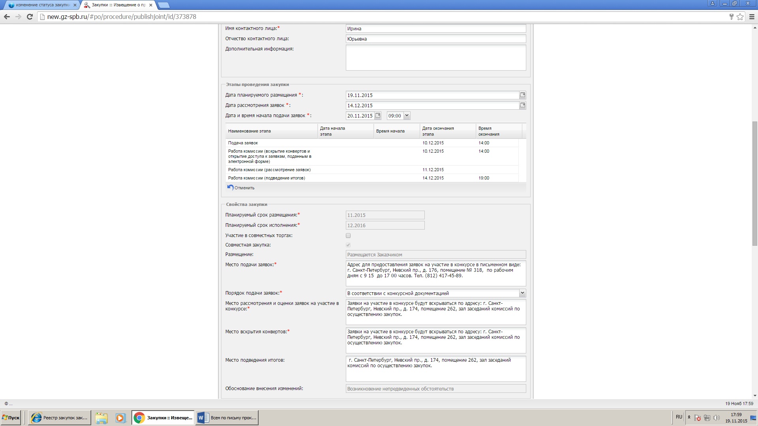Open Internet Explorer taskbar item

click(60, 418)
